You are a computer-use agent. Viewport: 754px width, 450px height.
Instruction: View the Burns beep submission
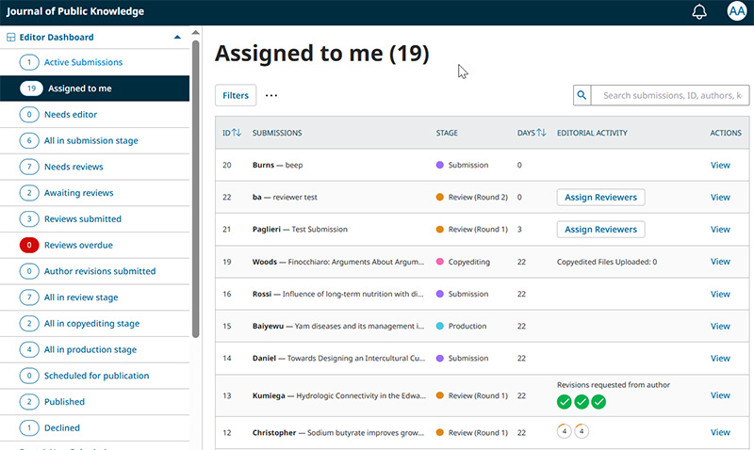click(x=720, y=165)
